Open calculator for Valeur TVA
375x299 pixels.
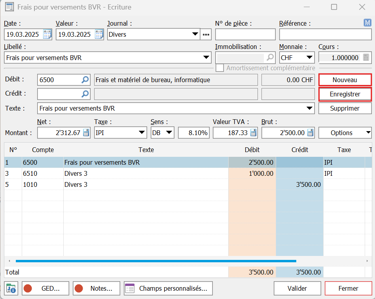point(253,133)
